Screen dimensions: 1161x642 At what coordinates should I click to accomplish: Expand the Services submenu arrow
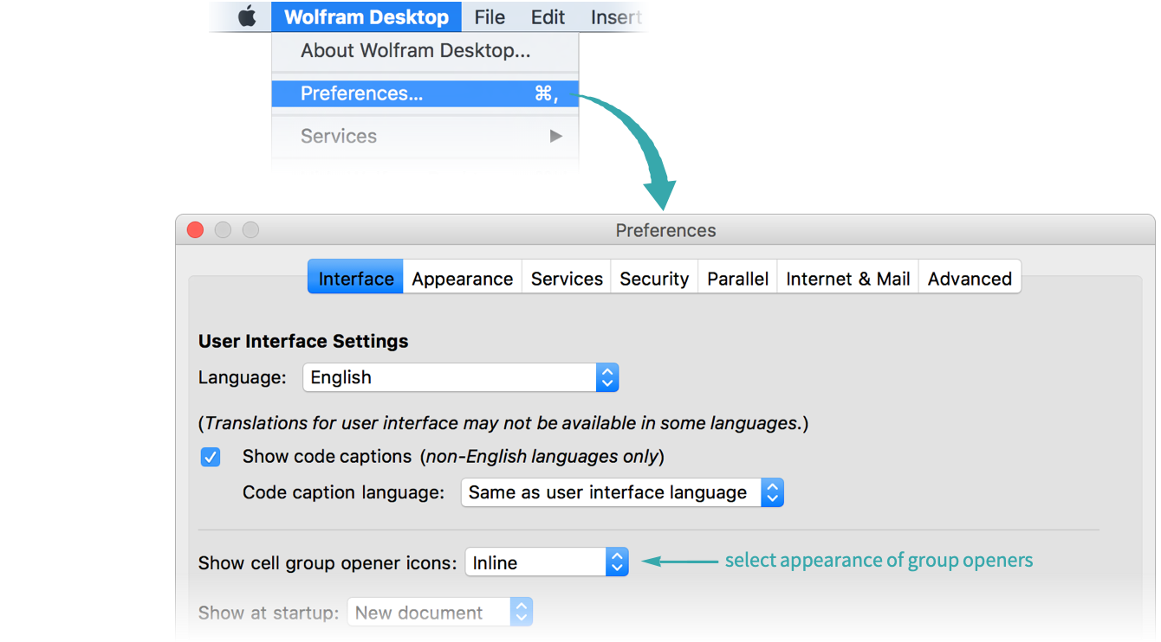click(555, 136)
